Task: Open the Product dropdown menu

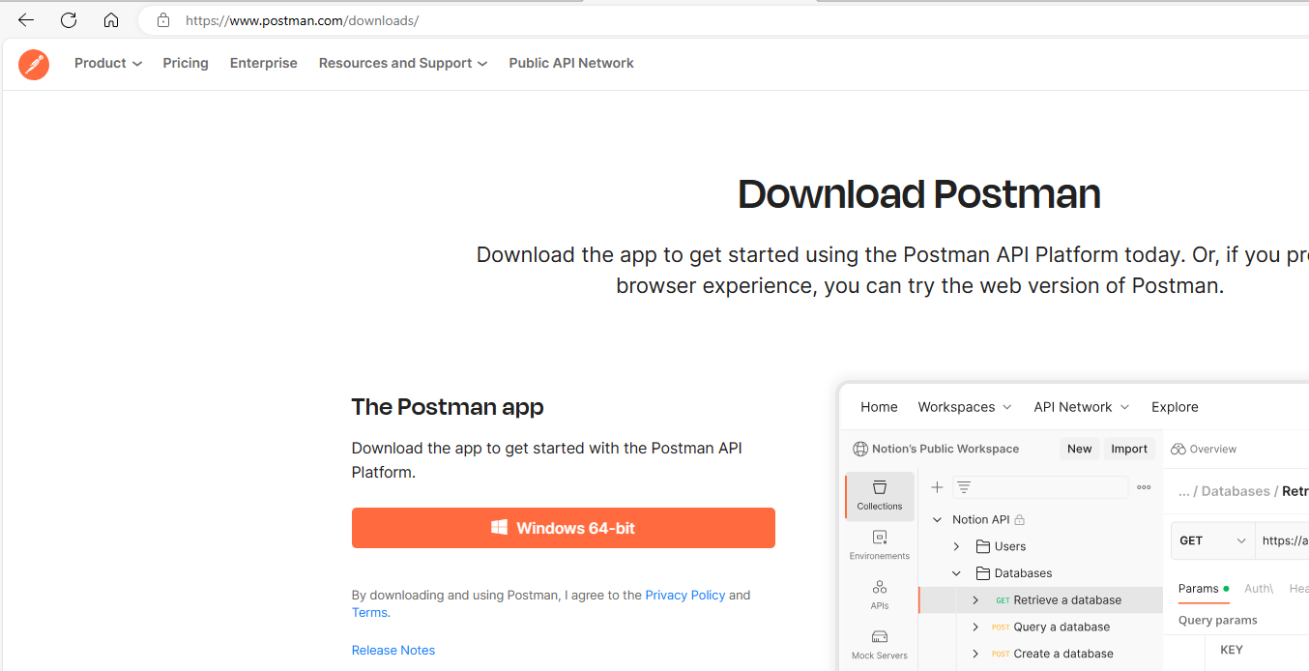Action: (x=108, y=63)
